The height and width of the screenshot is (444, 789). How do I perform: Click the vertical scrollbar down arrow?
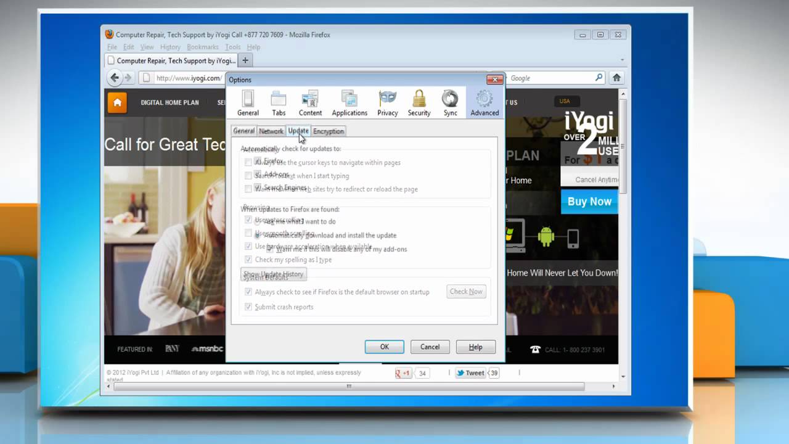[623, 376]
